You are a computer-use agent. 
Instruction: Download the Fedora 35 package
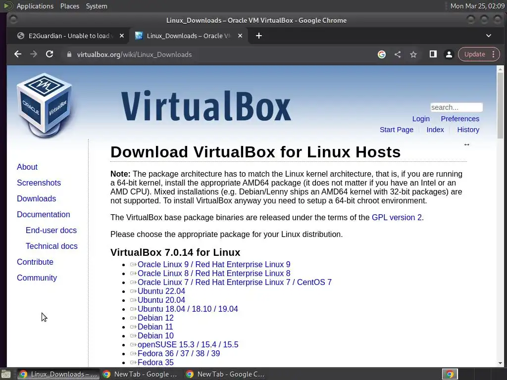pos(155,363)
